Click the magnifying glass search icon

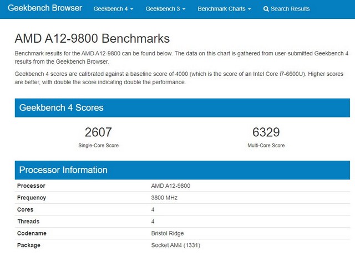point(266,9)
